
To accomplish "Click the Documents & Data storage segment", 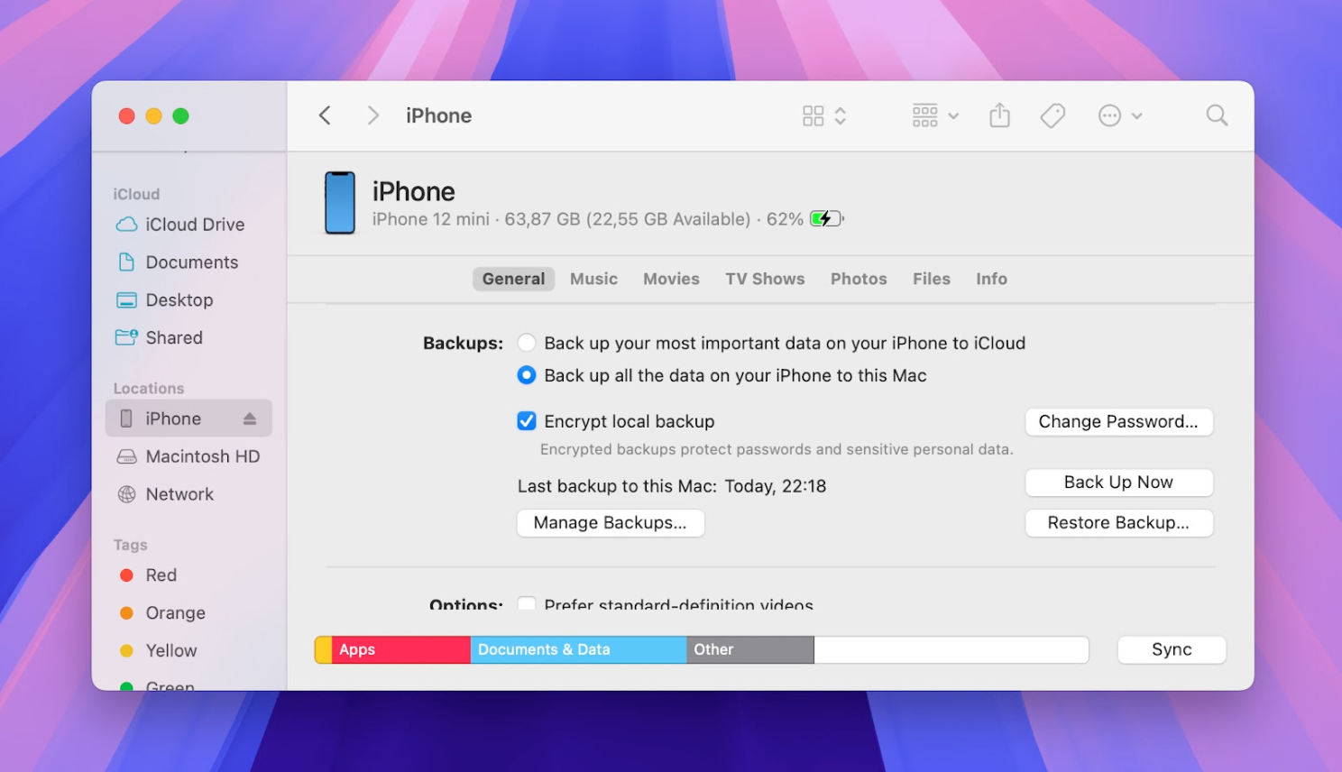I will click(578, 650).
